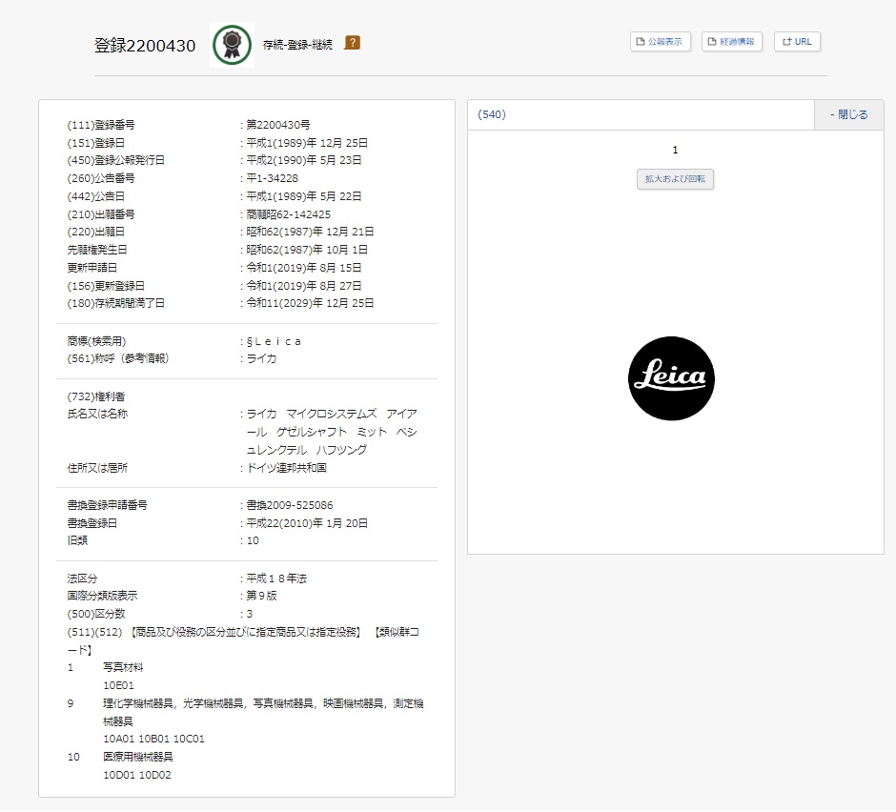Click the (561)称呼(参考情報) field label
Viewport: 896px width, 812px height.
click(x=118, y=359)
